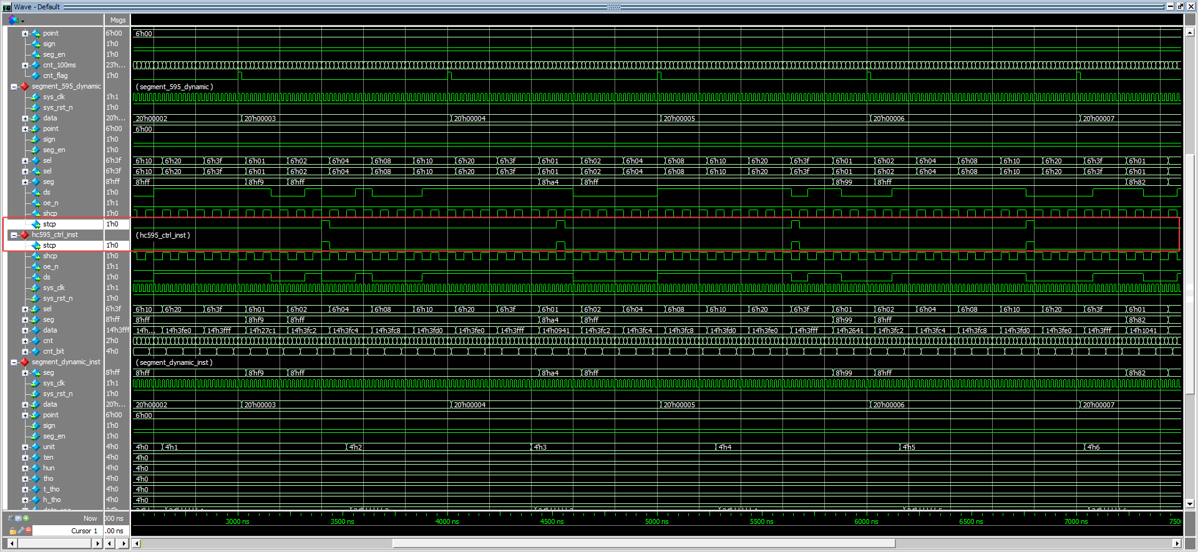Screen dimensions: 1198x552
Task: Click the red Remove cursor icon
Action: [28, 531]
